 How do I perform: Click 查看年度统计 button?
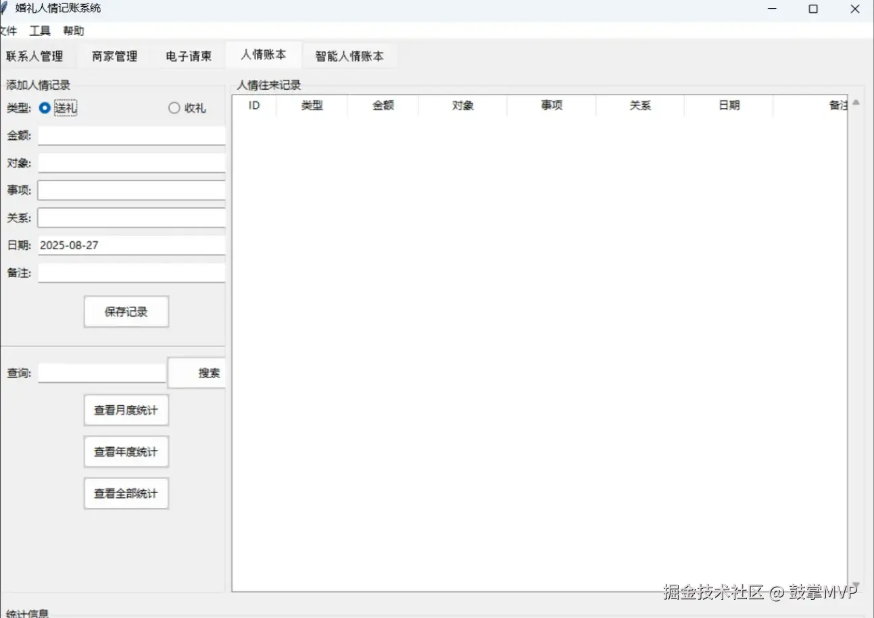pyautogui.click(x=126, y=451)
